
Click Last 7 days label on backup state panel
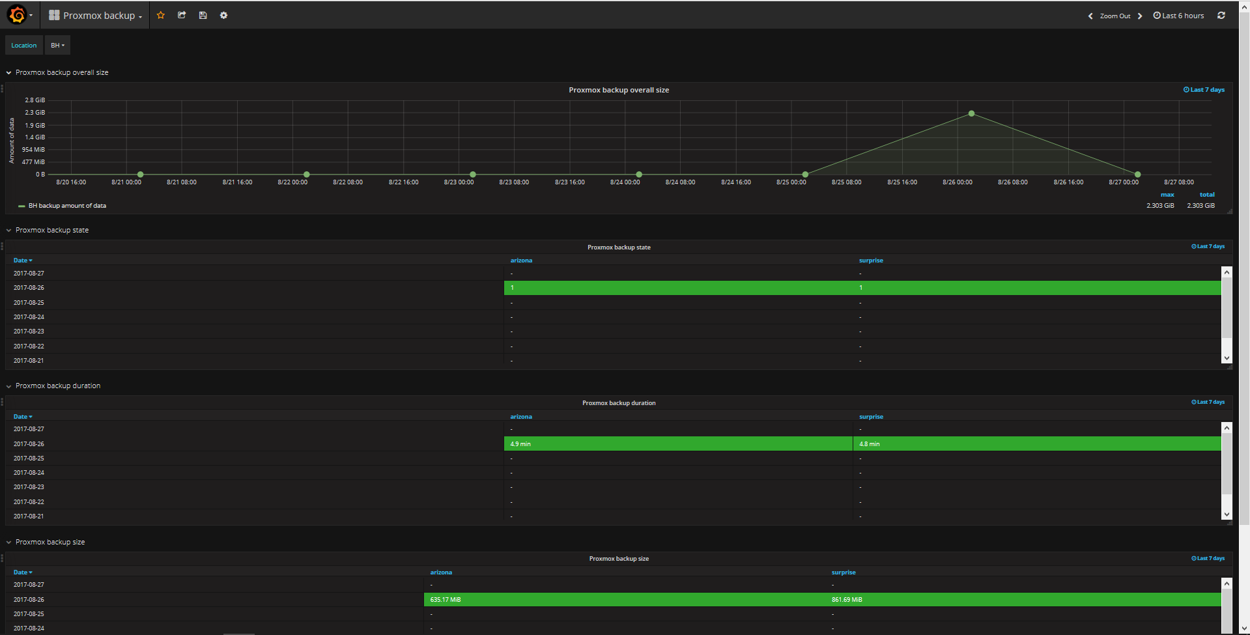(x=1208, y=246)
